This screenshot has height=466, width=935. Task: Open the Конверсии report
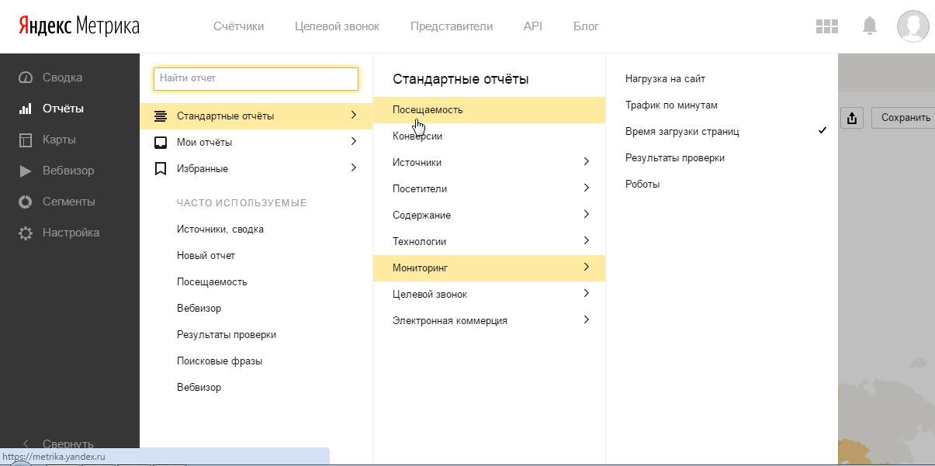click(489, 136)
